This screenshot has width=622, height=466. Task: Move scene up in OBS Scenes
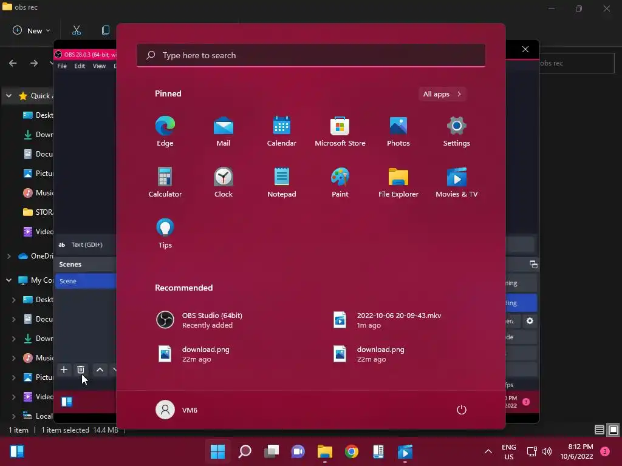pos(100,370)
